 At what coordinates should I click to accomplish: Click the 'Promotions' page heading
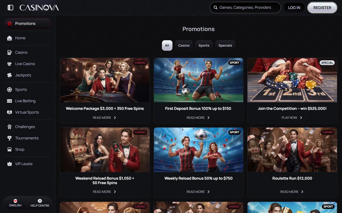point(198,29)
